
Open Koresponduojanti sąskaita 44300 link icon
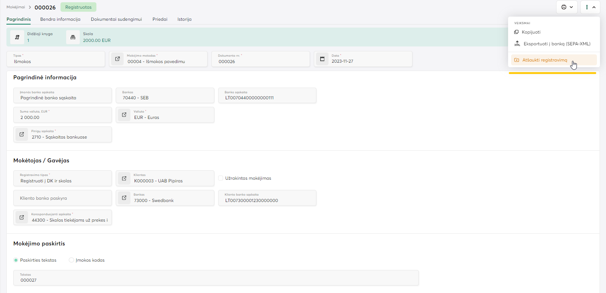[x=22, y=217]
